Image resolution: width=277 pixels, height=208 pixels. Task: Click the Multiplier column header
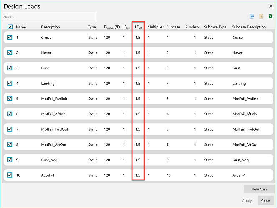[x=155, y=27]
